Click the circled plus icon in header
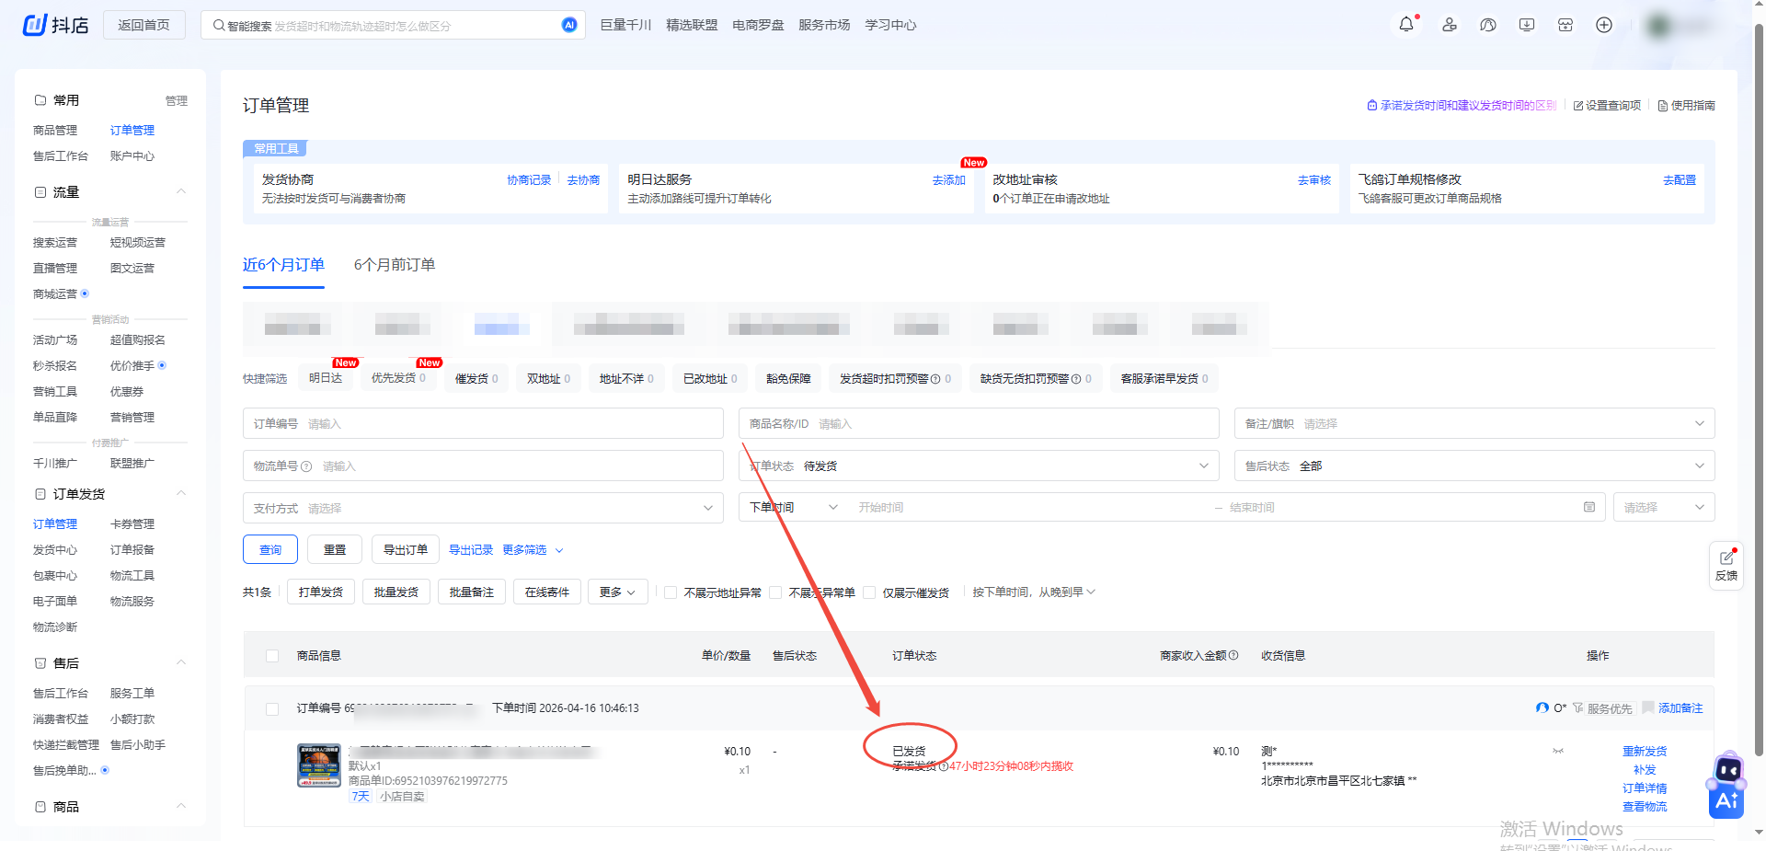 click(x=1604, y=25)
